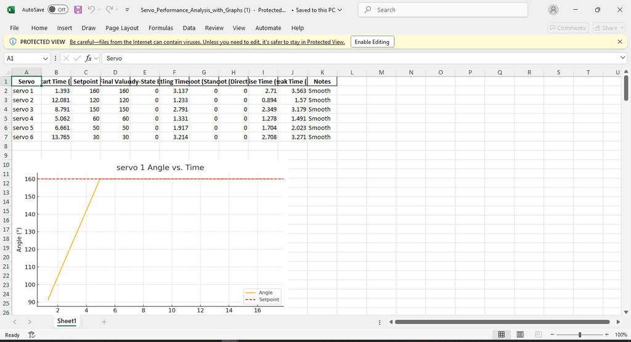Screen dimensions: 631x342
Task: Click the Save icon in title bar
Action: (78, 10)
